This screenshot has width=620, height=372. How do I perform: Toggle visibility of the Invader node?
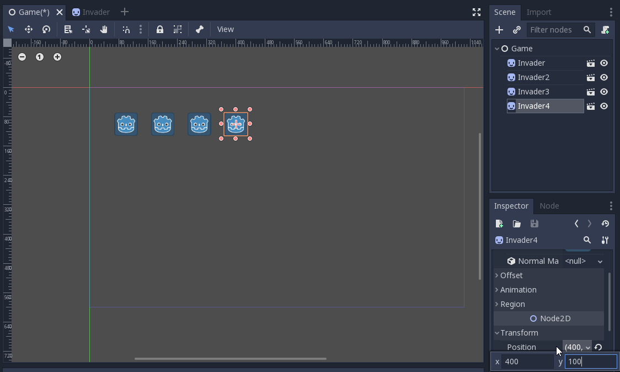604,63
